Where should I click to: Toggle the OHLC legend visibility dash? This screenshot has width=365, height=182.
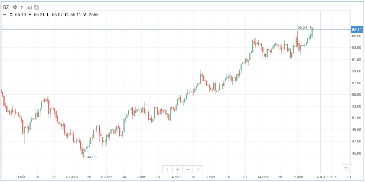5,15
